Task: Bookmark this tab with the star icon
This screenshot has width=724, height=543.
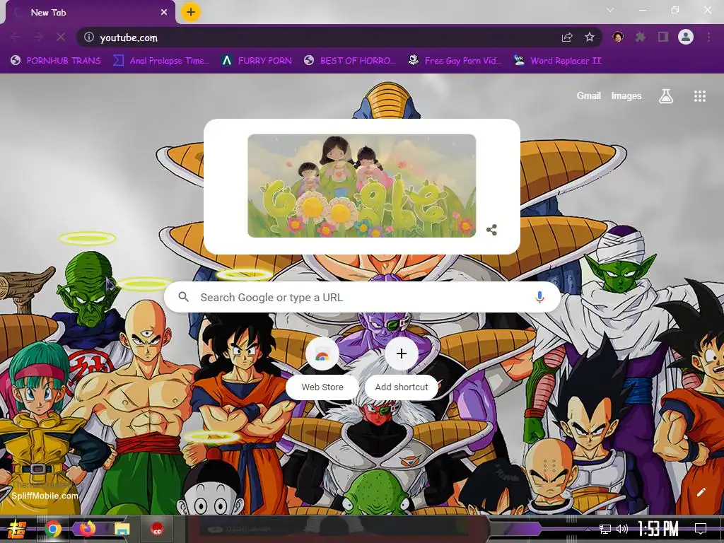Action: point(590,37)
